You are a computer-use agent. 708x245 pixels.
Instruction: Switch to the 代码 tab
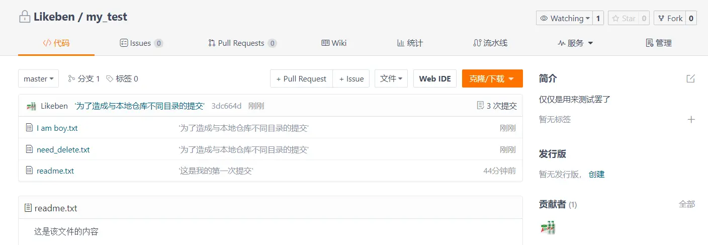56,43
